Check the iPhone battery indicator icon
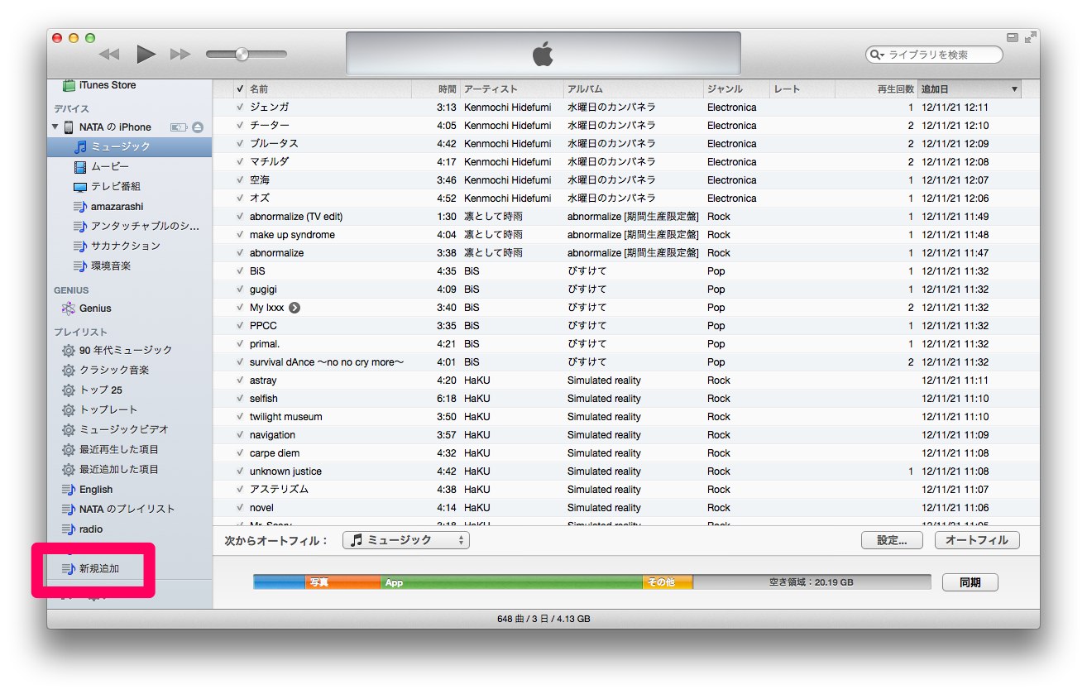Screen dimensions: 1087x694 click(179, 127)
